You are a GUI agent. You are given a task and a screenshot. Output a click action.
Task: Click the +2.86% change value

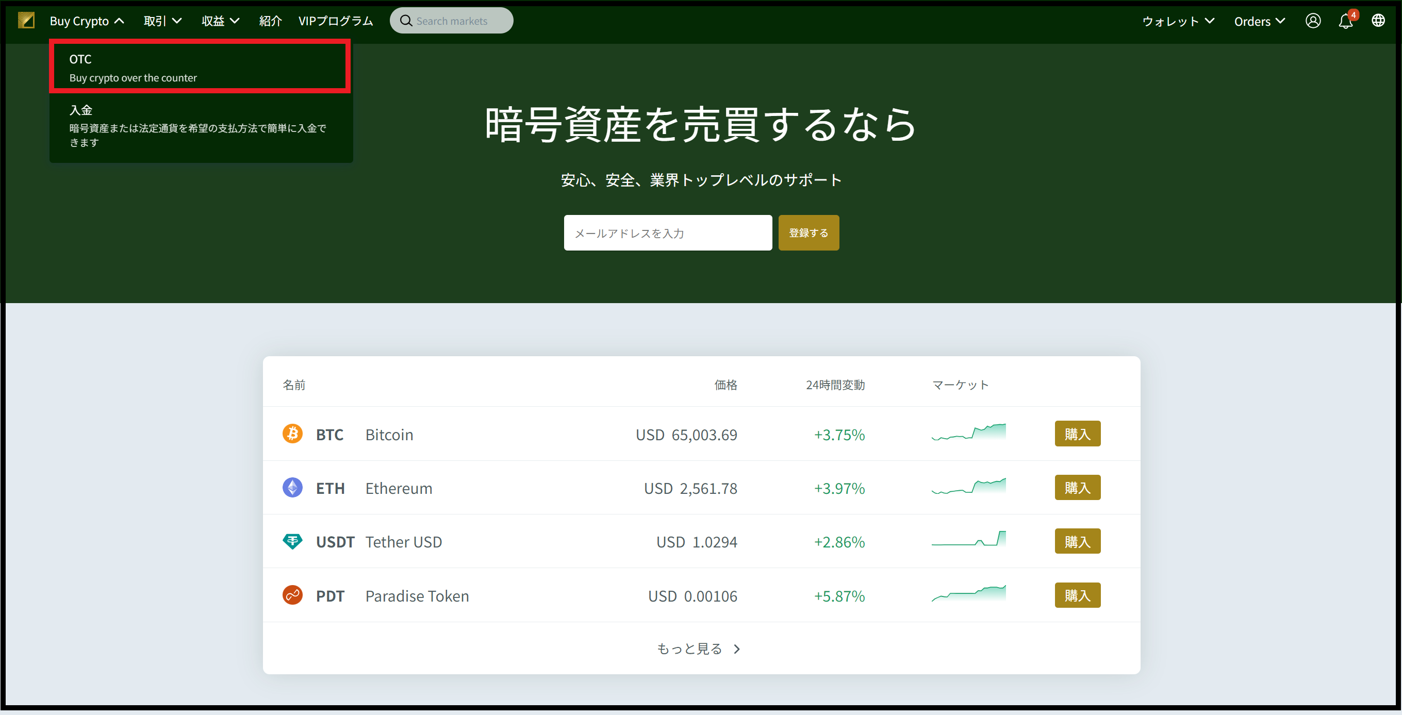click(x=839, y=542)
